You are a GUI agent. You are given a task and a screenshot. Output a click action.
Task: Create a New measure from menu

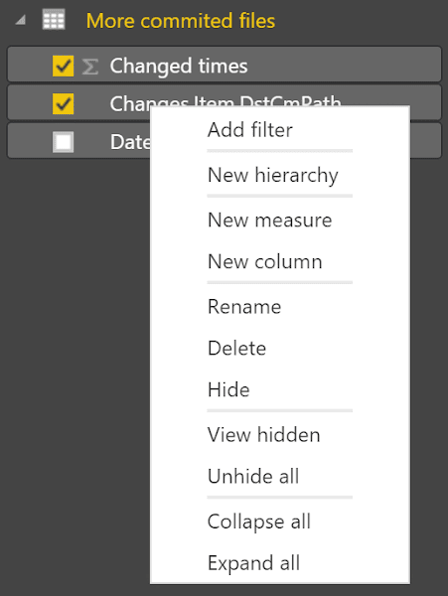tap(269, 221)
